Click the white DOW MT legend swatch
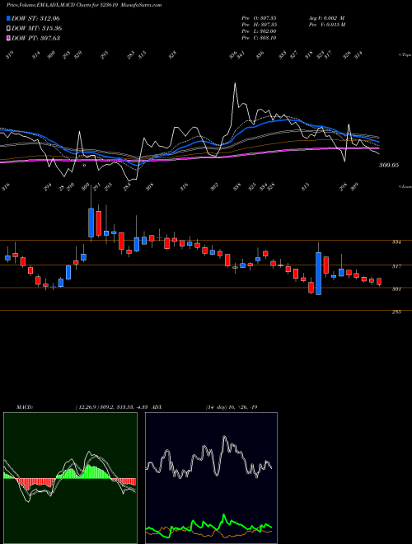The image size is (412, 544). pyautogui.click(x=9, y=29)
